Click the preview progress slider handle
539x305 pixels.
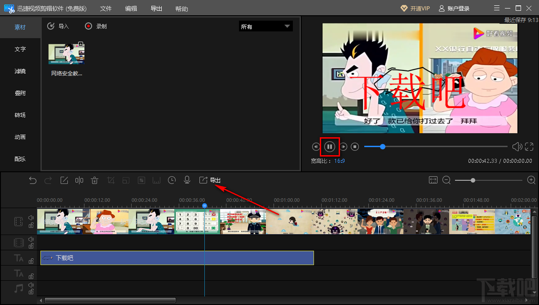coord(383,147)
